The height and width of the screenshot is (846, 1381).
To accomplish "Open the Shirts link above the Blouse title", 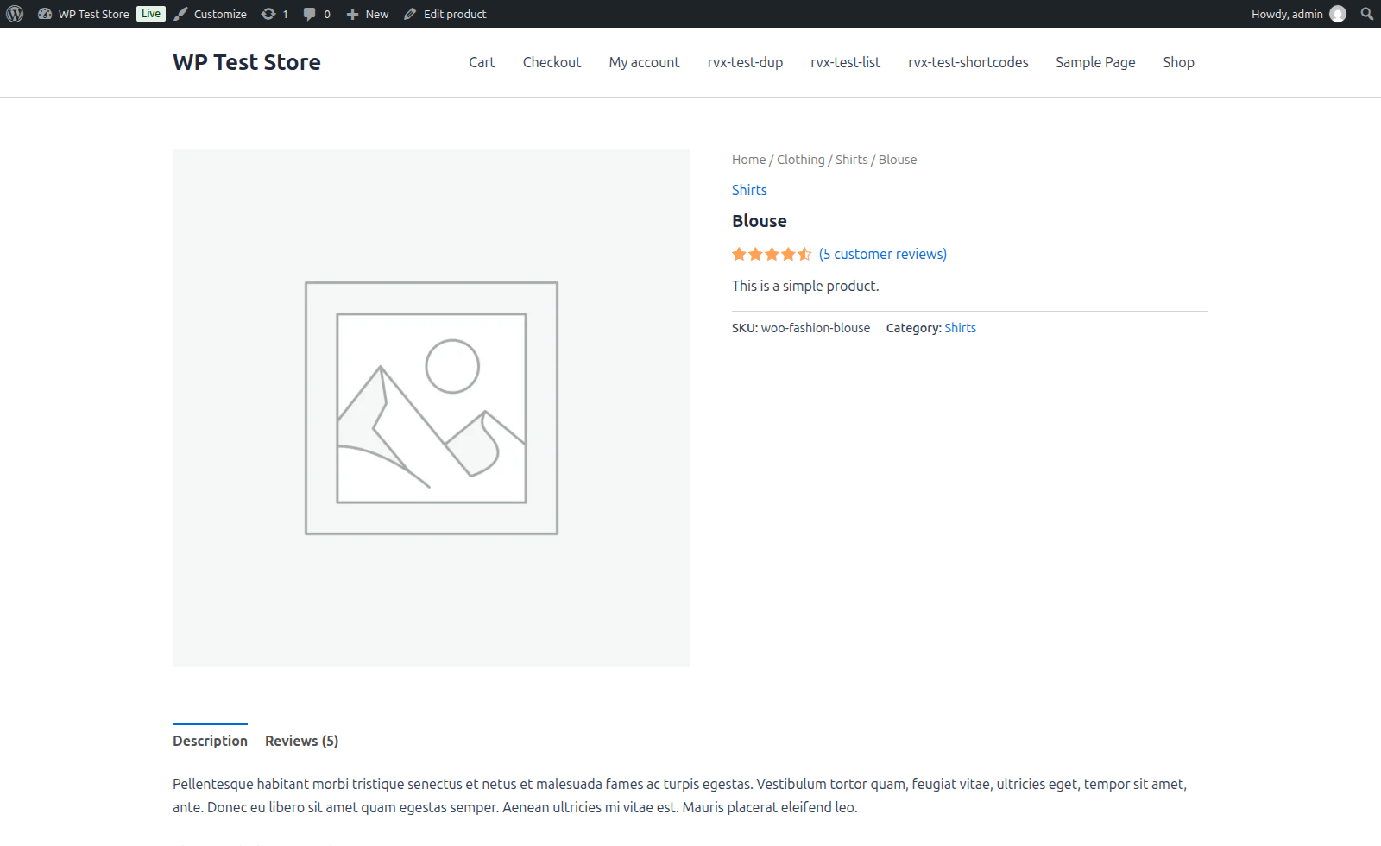I will pos(749,190).
